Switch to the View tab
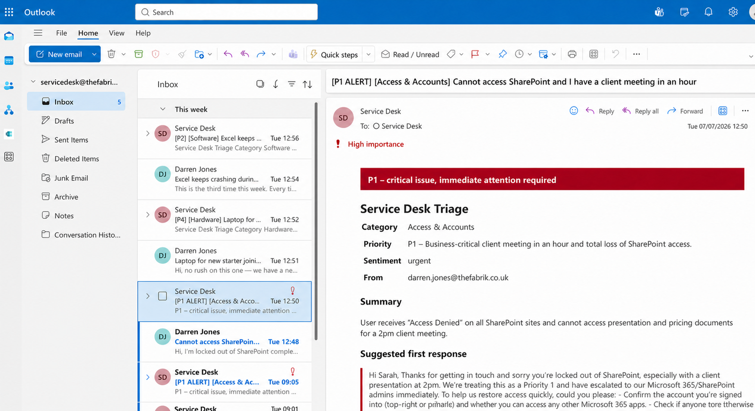This screenshot has height=411, width=755. click(x=117, y=33)
